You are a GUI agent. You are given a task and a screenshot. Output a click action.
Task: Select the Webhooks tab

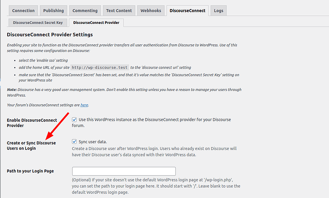tap(151, 10)
